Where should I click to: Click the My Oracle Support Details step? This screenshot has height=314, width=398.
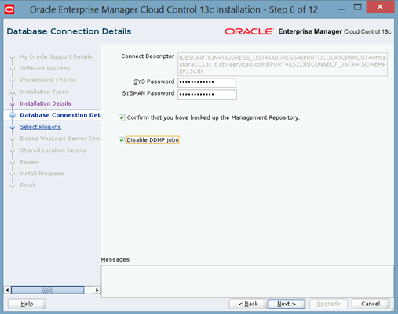(56, 56)
